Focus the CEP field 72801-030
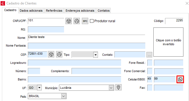 pos(38,54)
